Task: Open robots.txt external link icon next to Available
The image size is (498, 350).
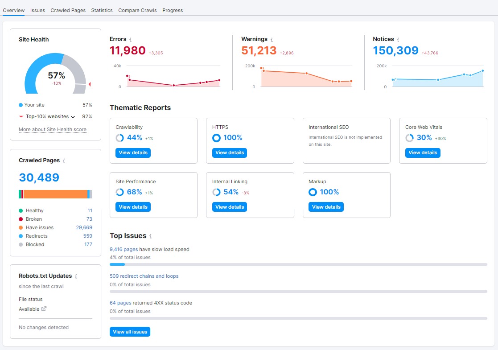Action: tap(44, 309)
